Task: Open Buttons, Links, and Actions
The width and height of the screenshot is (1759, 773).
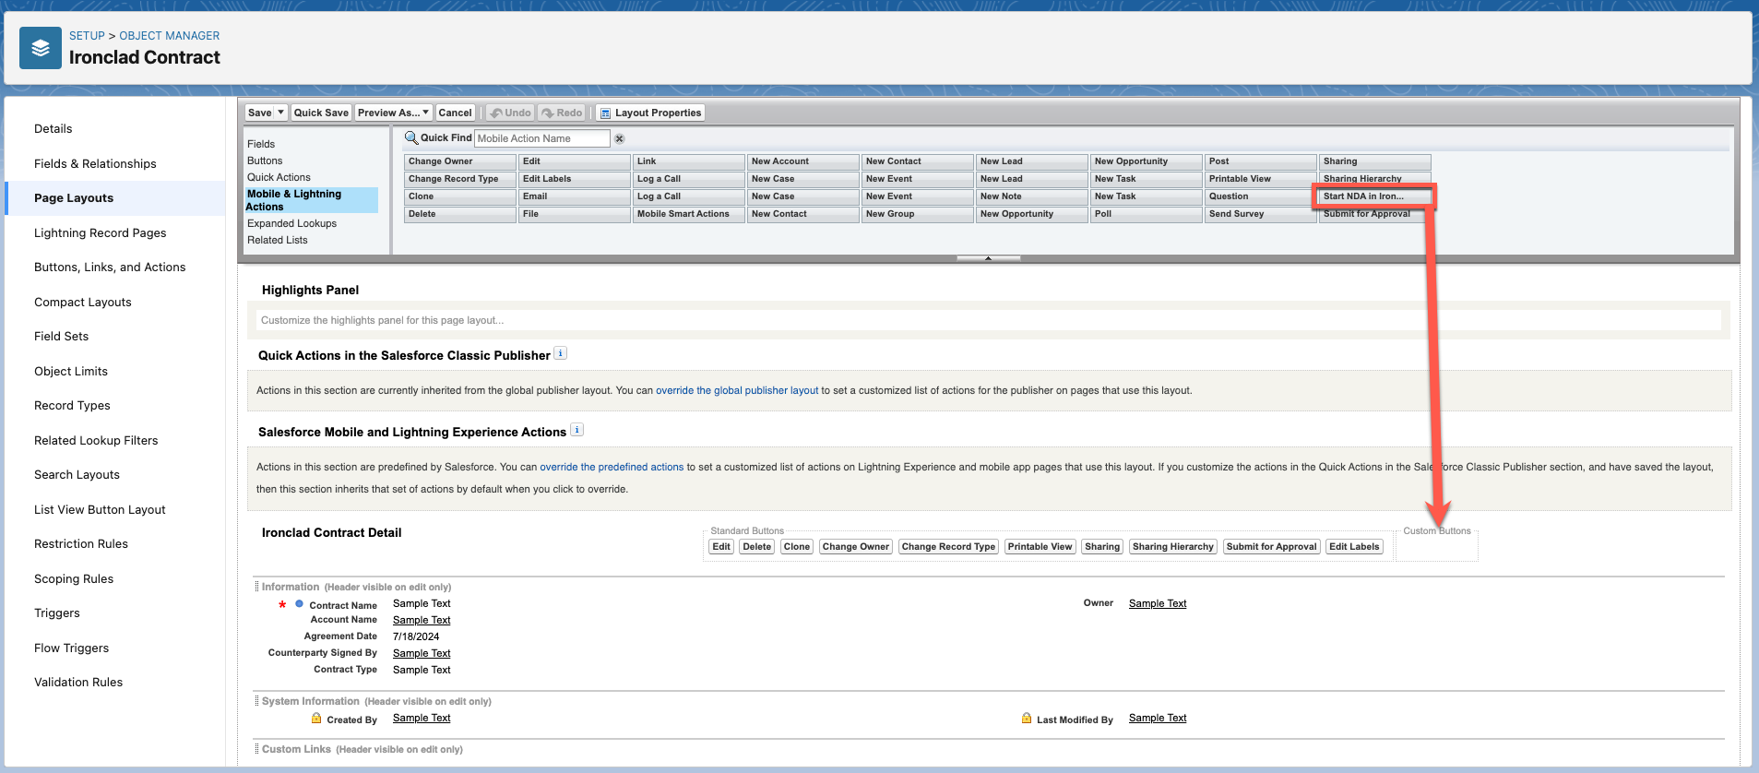Action: coord(110,267)
